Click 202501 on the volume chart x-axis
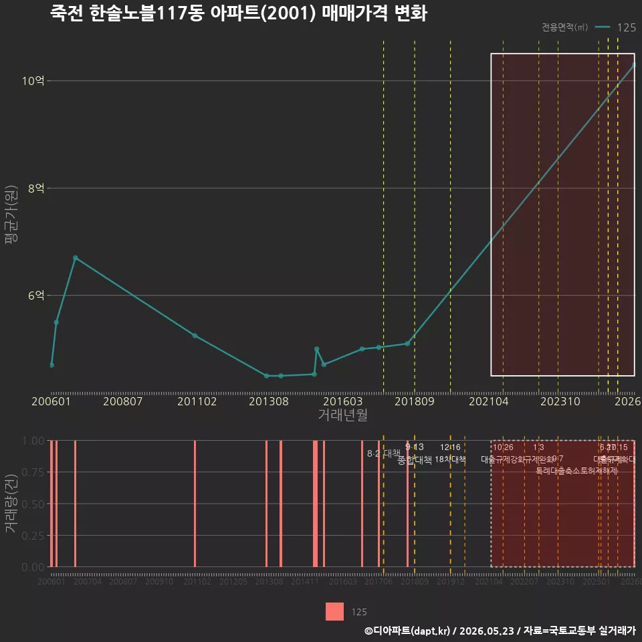 tap(596, 581)
